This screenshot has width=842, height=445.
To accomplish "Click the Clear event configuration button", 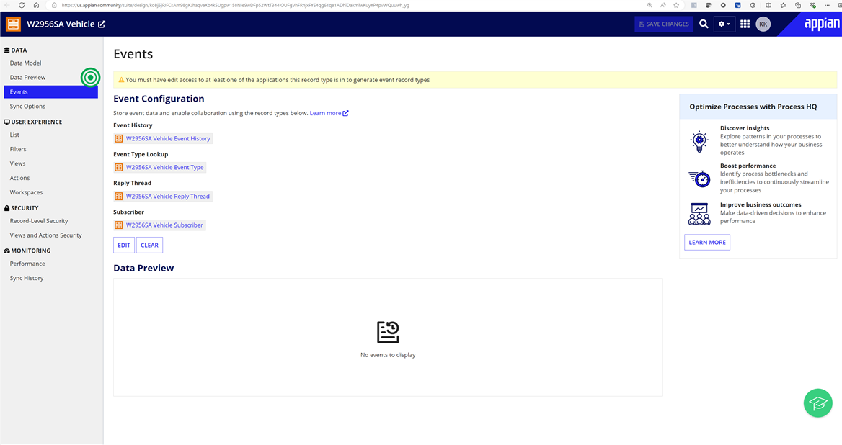I will [x=149, y=245].
